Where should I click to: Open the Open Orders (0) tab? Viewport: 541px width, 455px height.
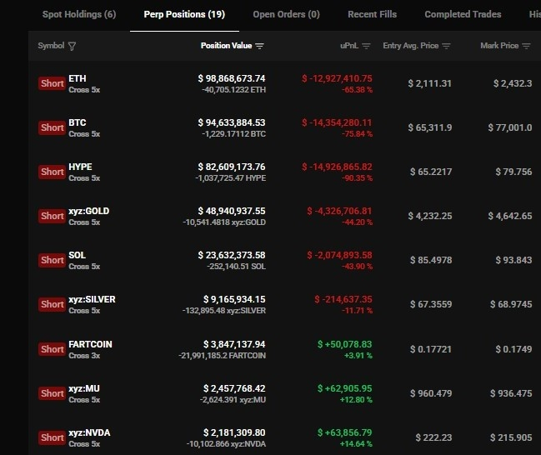tap(287, 14)
